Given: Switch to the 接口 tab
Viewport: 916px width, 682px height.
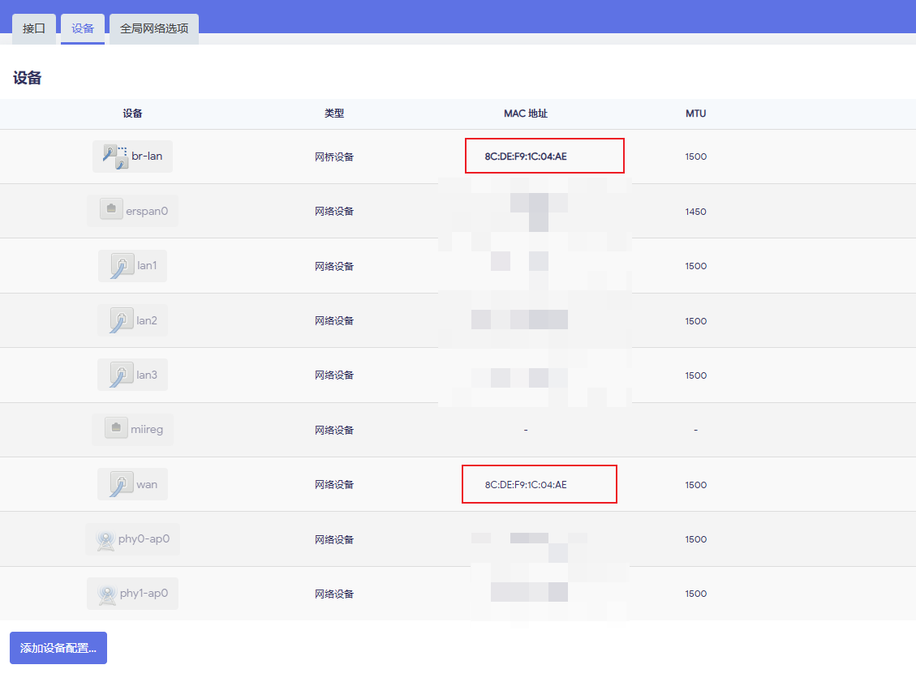Looking at the screenshot, I should point(34,28).
